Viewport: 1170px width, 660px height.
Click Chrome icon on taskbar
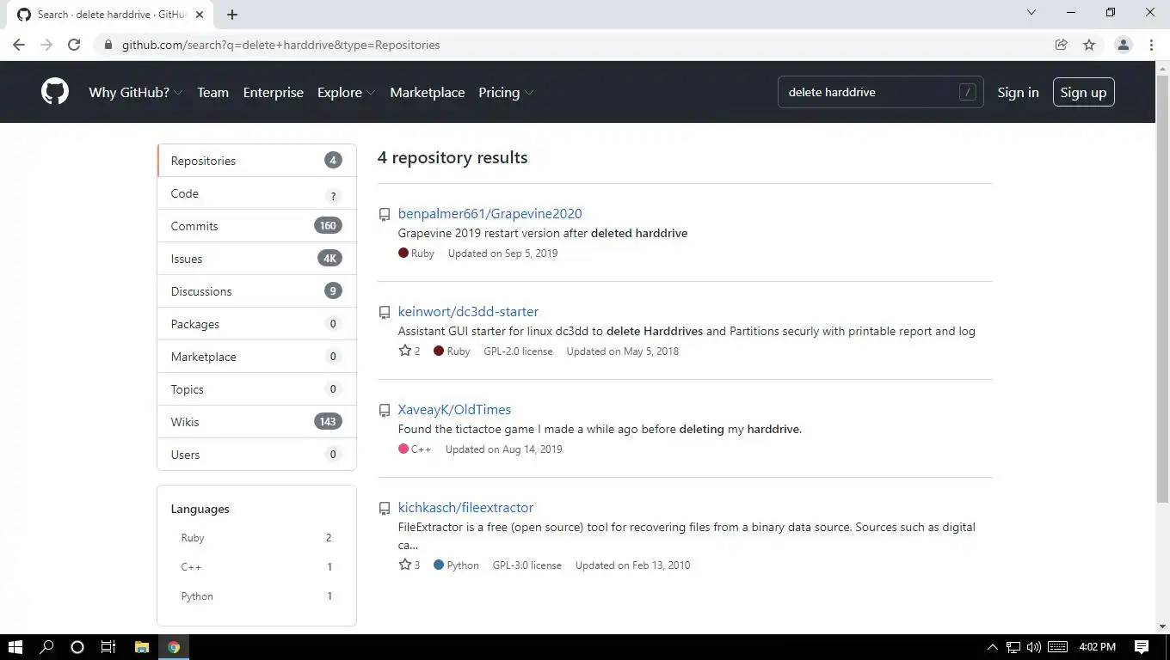pos(174,647)
